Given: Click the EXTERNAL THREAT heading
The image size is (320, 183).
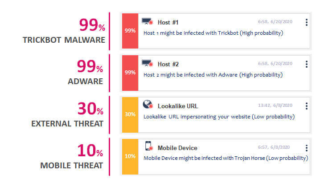Looking at the screenshot, I should coord(67,124).
